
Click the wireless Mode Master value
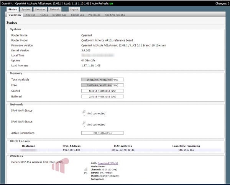pyautogui.click(x=102, y=167)
